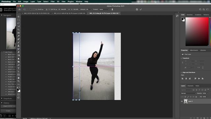
Task: Switch to the Adjustments tab
Action: pyautogui.click(x=194, y=50)
